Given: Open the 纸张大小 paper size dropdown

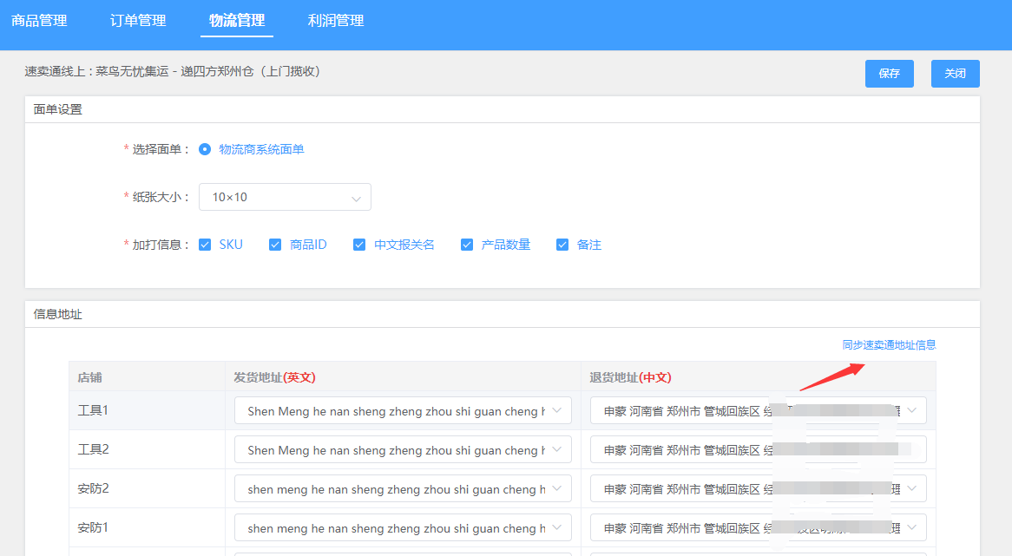Looking at the screenshot, I should tap(285, 197).
